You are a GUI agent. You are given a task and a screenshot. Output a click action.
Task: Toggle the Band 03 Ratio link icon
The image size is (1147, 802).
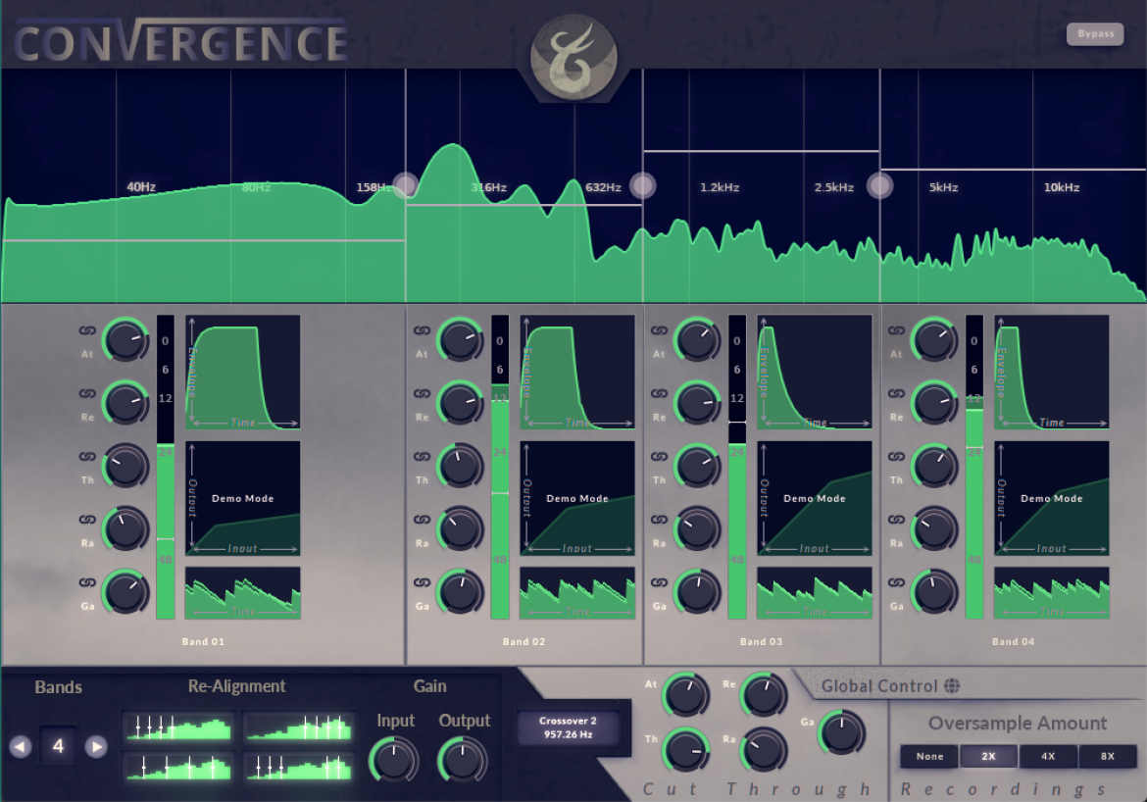click(659, 520)
